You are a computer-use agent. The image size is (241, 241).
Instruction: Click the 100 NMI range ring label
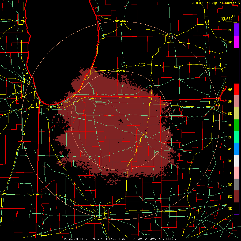[120, 21]
